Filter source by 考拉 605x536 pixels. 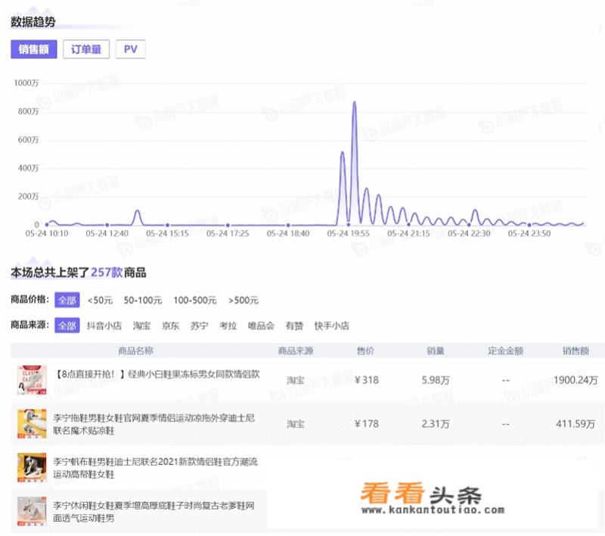tap(228, 326)
